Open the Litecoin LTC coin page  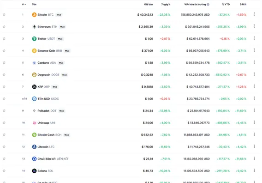(46, 147)
